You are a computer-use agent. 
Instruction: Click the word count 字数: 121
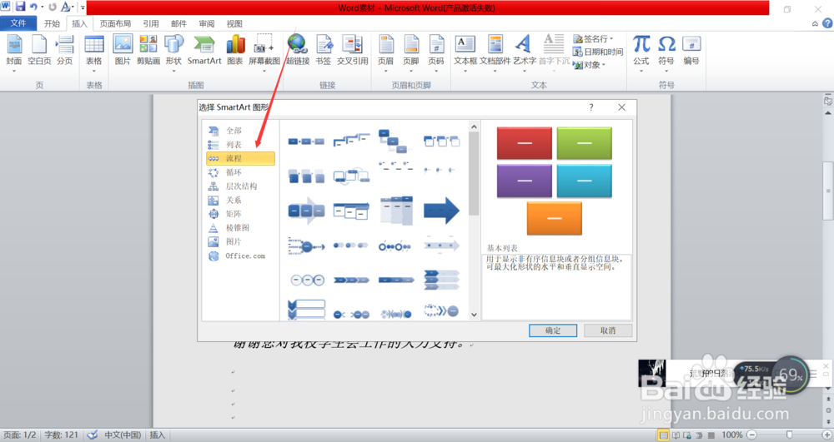(61, 435)
